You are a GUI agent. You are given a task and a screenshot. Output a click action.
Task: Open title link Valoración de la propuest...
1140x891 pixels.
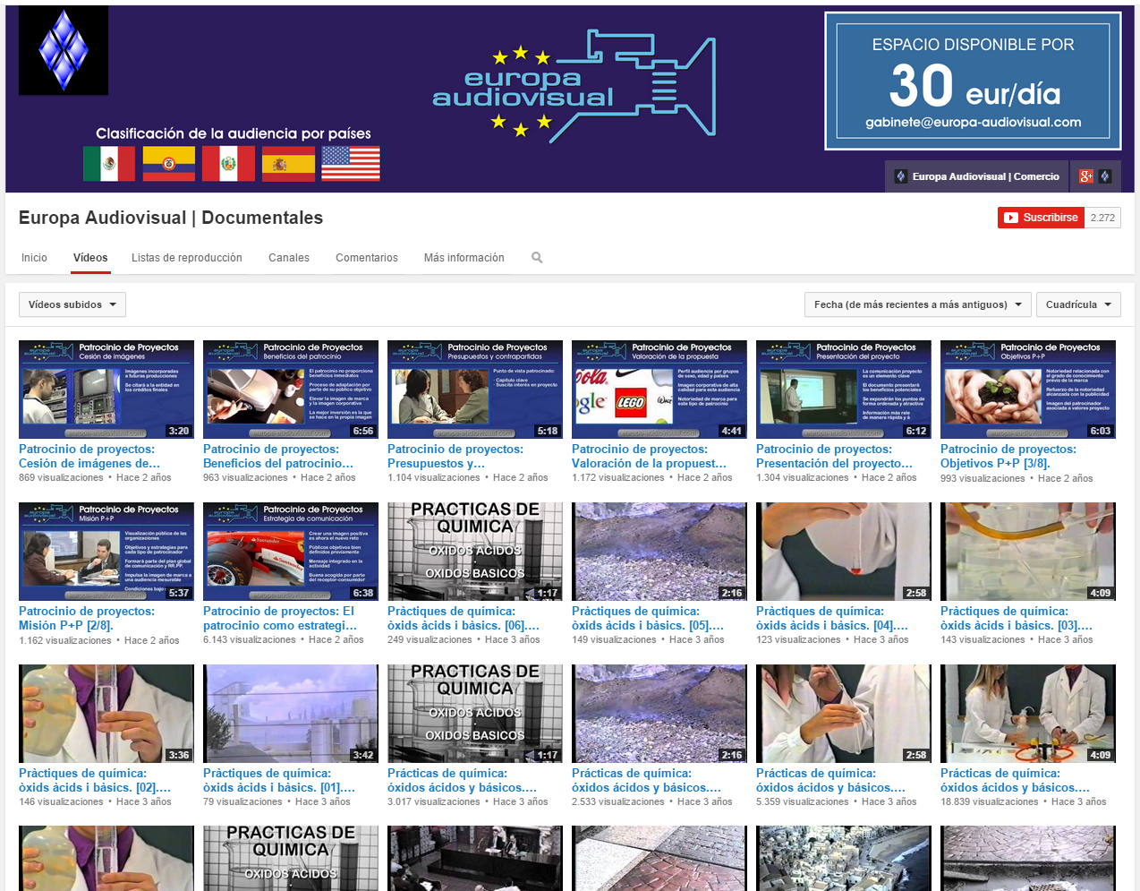(650, 457)
